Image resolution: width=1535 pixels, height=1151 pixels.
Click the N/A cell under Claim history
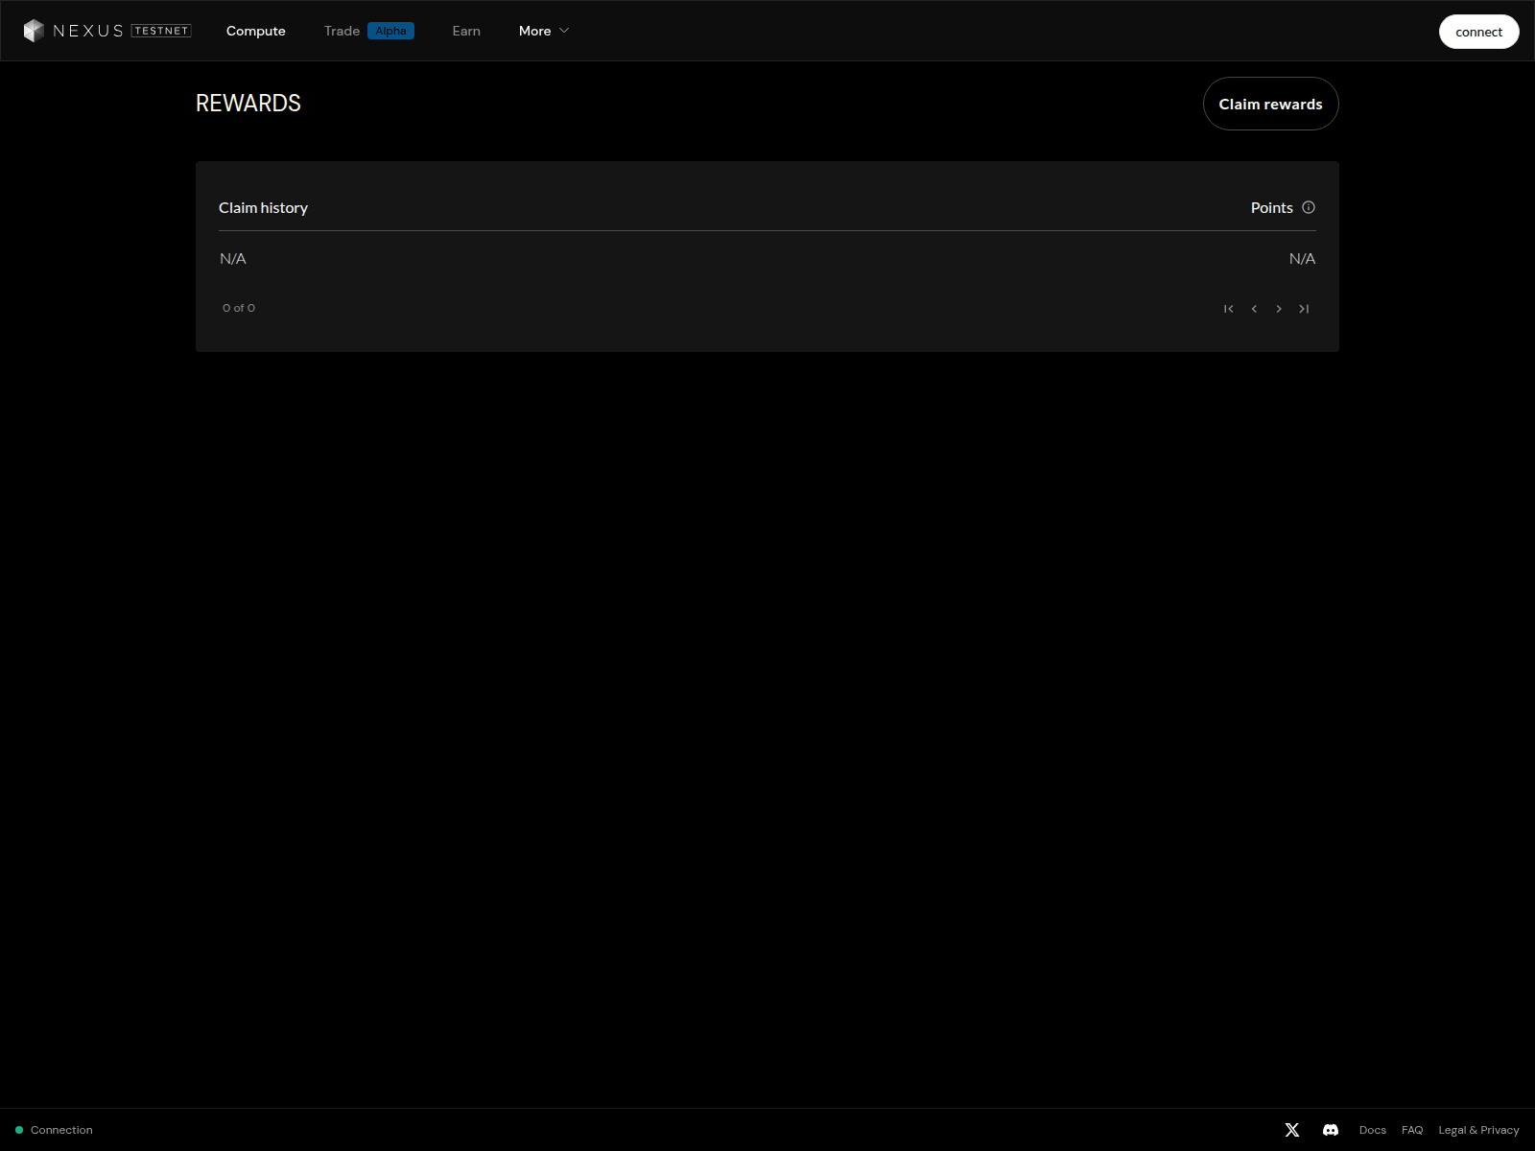pyautogui.click(x=233, y=259)
